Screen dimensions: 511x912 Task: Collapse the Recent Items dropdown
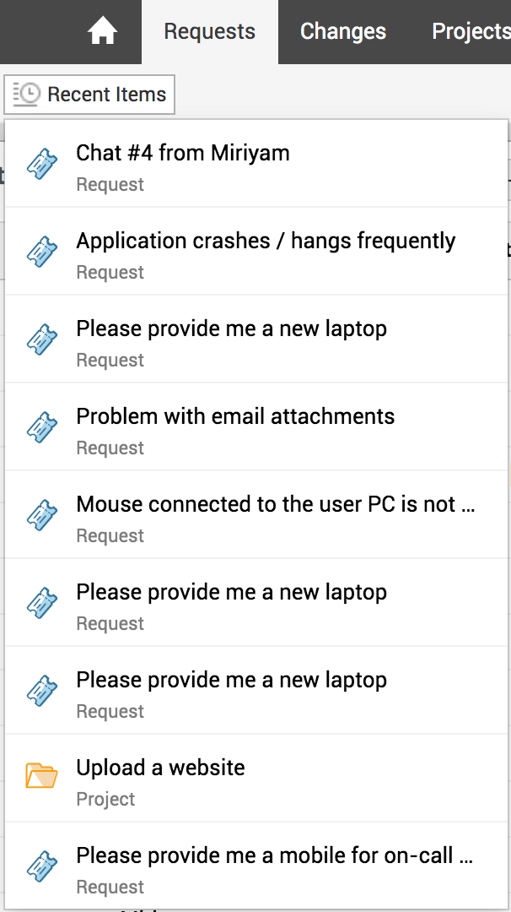pyautogui.click(x=89, y=95)
